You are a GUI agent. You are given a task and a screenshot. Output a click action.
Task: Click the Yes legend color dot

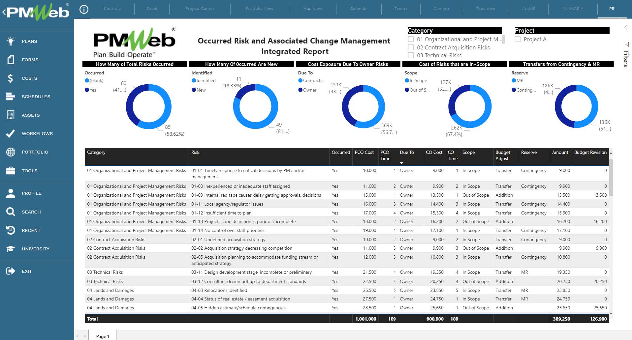tap(87, 90)
